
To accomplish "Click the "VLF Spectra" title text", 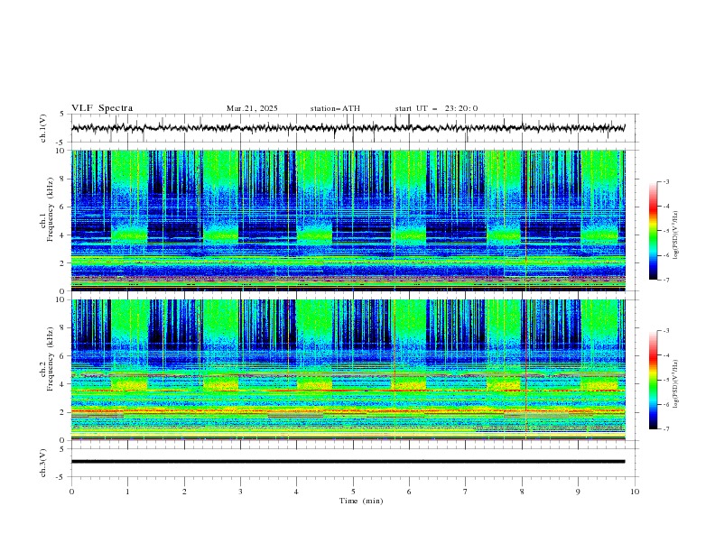I will [102, 108].
